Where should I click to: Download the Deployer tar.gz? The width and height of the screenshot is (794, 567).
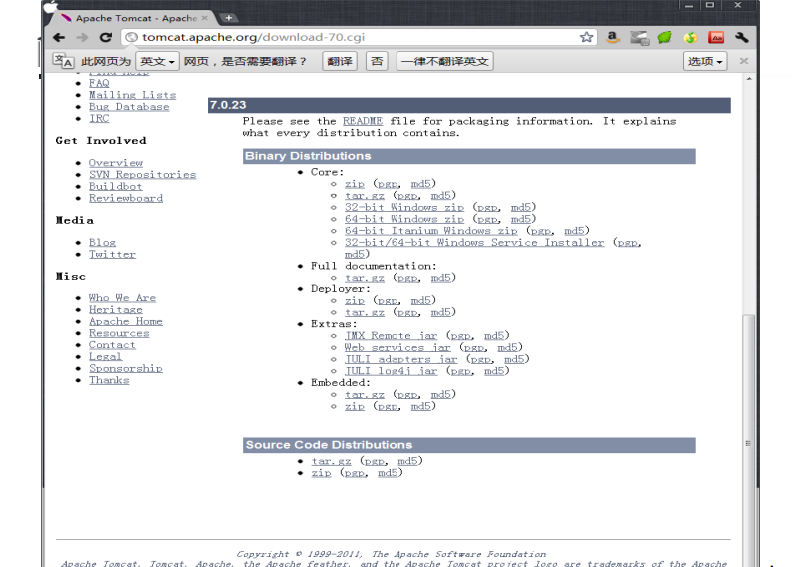tap(365, 312)
